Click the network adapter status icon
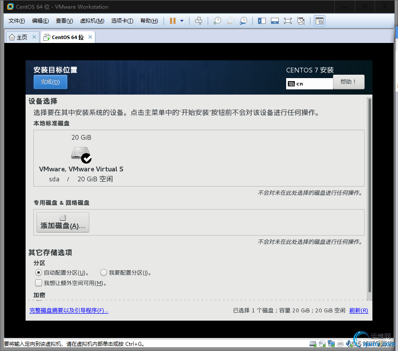The height and width of the screenshot is (351, 398). (331, 344)
